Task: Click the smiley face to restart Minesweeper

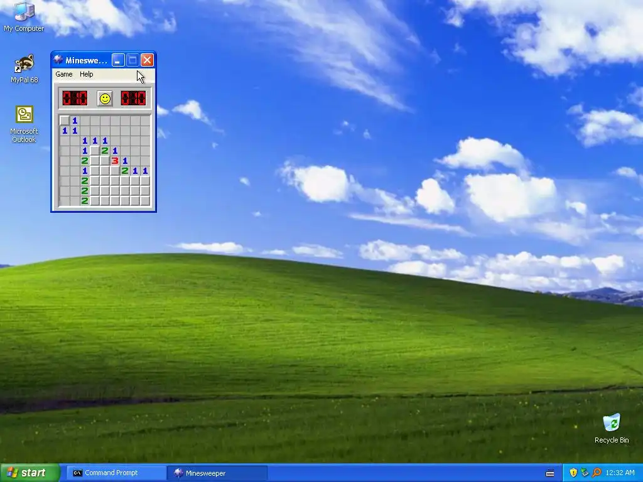Action: 105,99
